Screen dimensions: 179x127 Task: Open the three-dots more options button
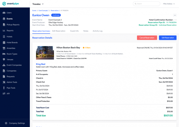coord(175,15)
